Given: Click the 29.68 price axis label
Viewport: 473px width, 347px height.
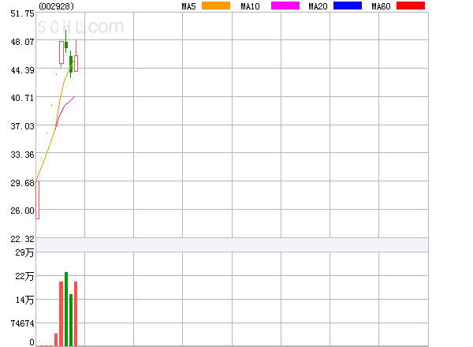Looking at the screenshot, I should [22, 183].
